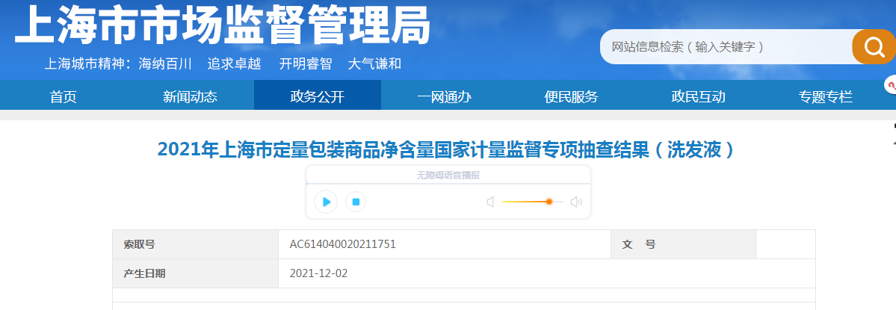Select index number AC614040020211751
The height and width of the screenshot is (310, 896).
click(x=343, y=244)
